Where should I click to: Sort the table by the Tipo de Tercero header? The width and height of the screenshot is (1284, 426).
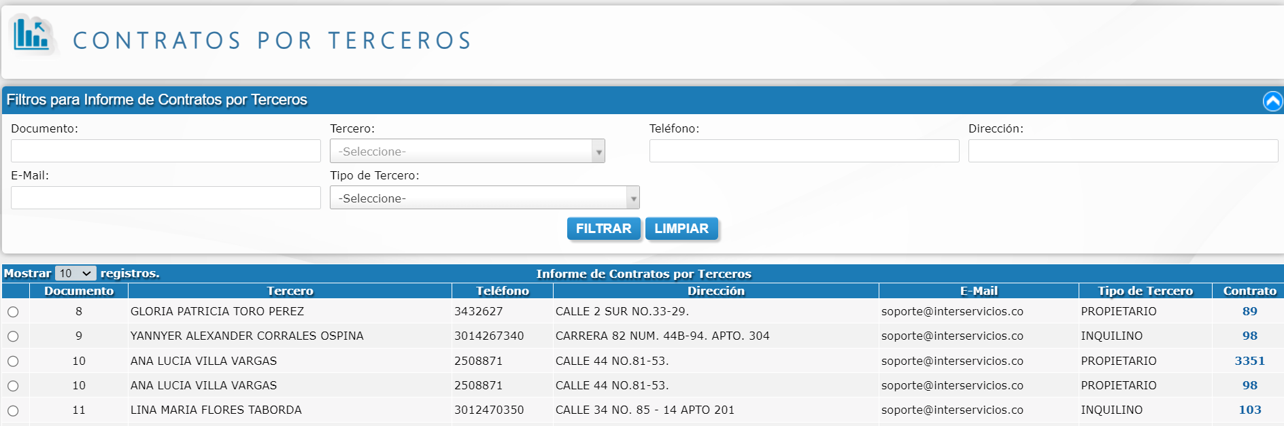[x=1145, y=291]
